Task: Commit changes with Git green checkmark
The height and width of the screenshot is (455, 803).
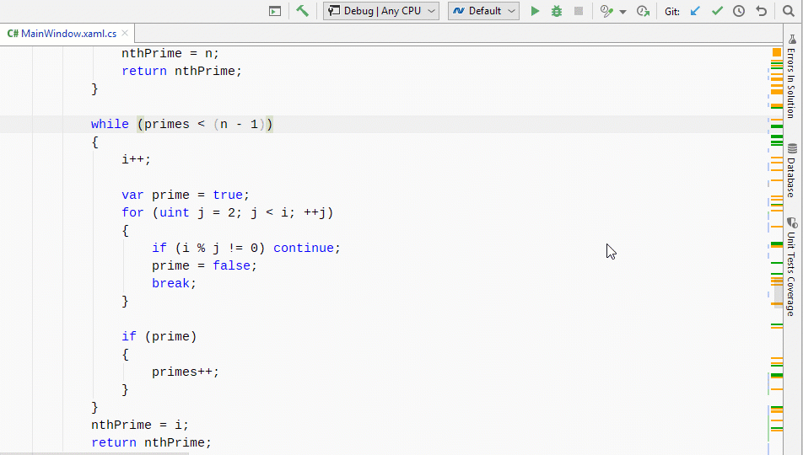Action: pos(717,11)
